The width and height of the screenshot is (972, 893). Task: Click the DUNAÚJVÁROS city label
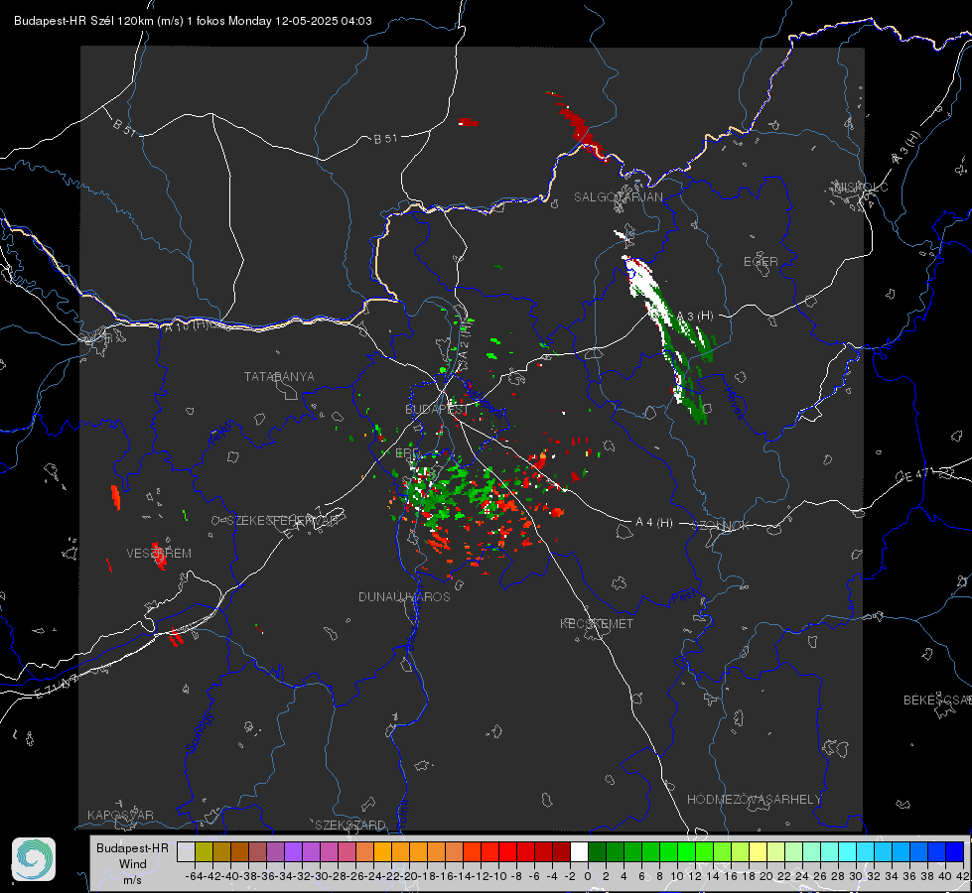(x=404, y=596)
